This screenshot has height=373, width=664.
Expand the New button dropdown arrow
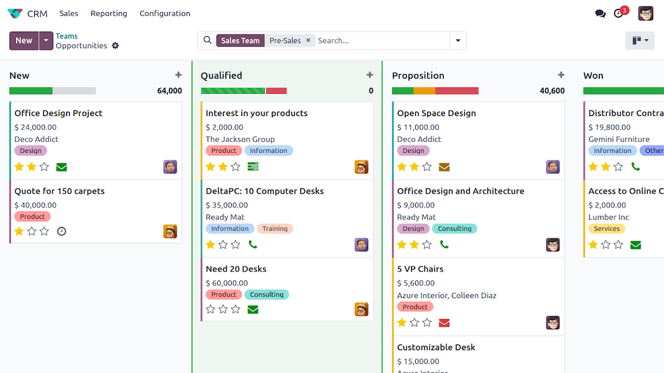coord(46,41)
